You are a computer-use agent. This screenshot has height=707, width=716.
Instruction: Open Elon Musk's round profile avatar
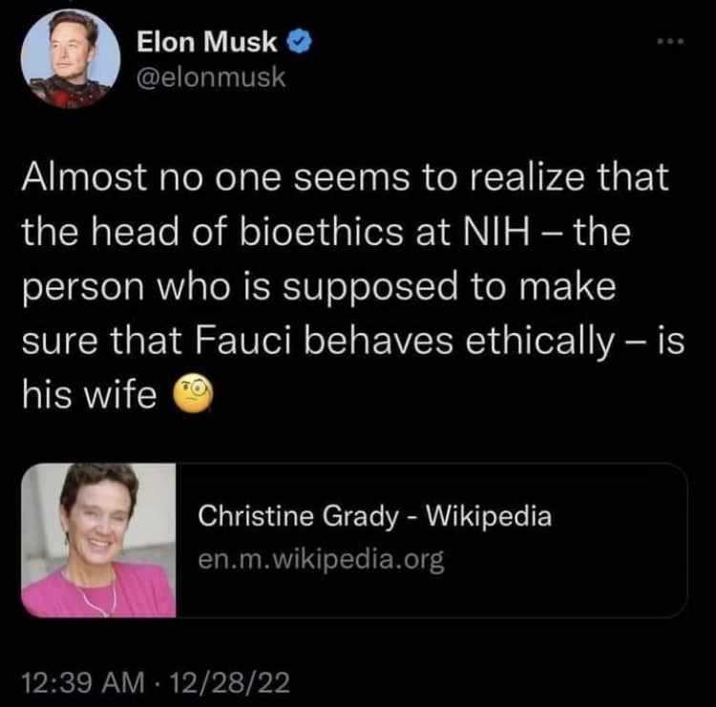pos(71,59)
